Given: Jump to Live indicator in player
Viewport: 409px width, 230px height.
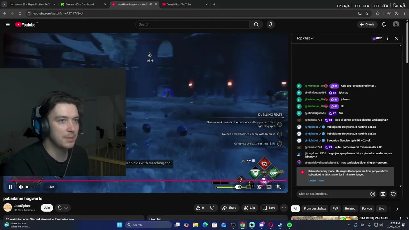Looking at the screenshot, I should [x=50, y=187].
